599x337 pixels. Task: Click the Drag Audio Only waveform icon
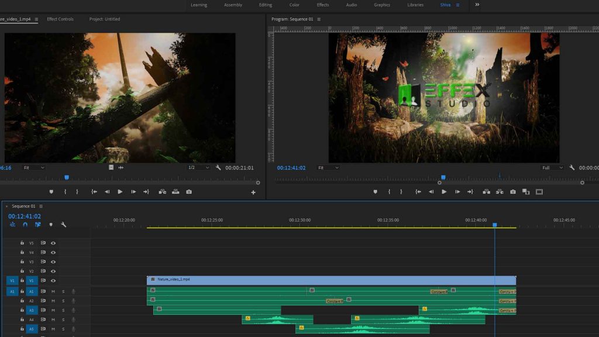(x=121, y=167)
